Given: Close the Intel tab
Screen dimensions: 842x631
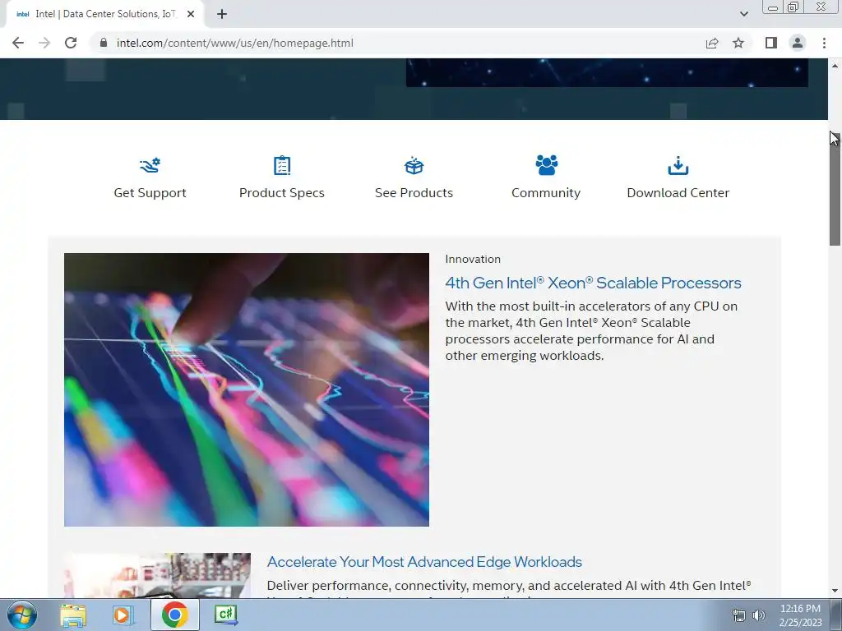Looking at the screenshot, I should (x=191, y=15).
